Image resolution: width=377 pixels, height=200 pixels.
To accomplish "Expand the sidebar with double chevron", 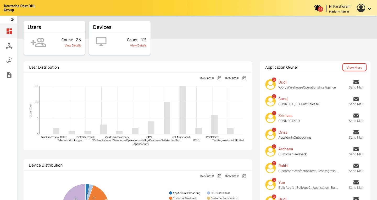I will pos(12,20).
